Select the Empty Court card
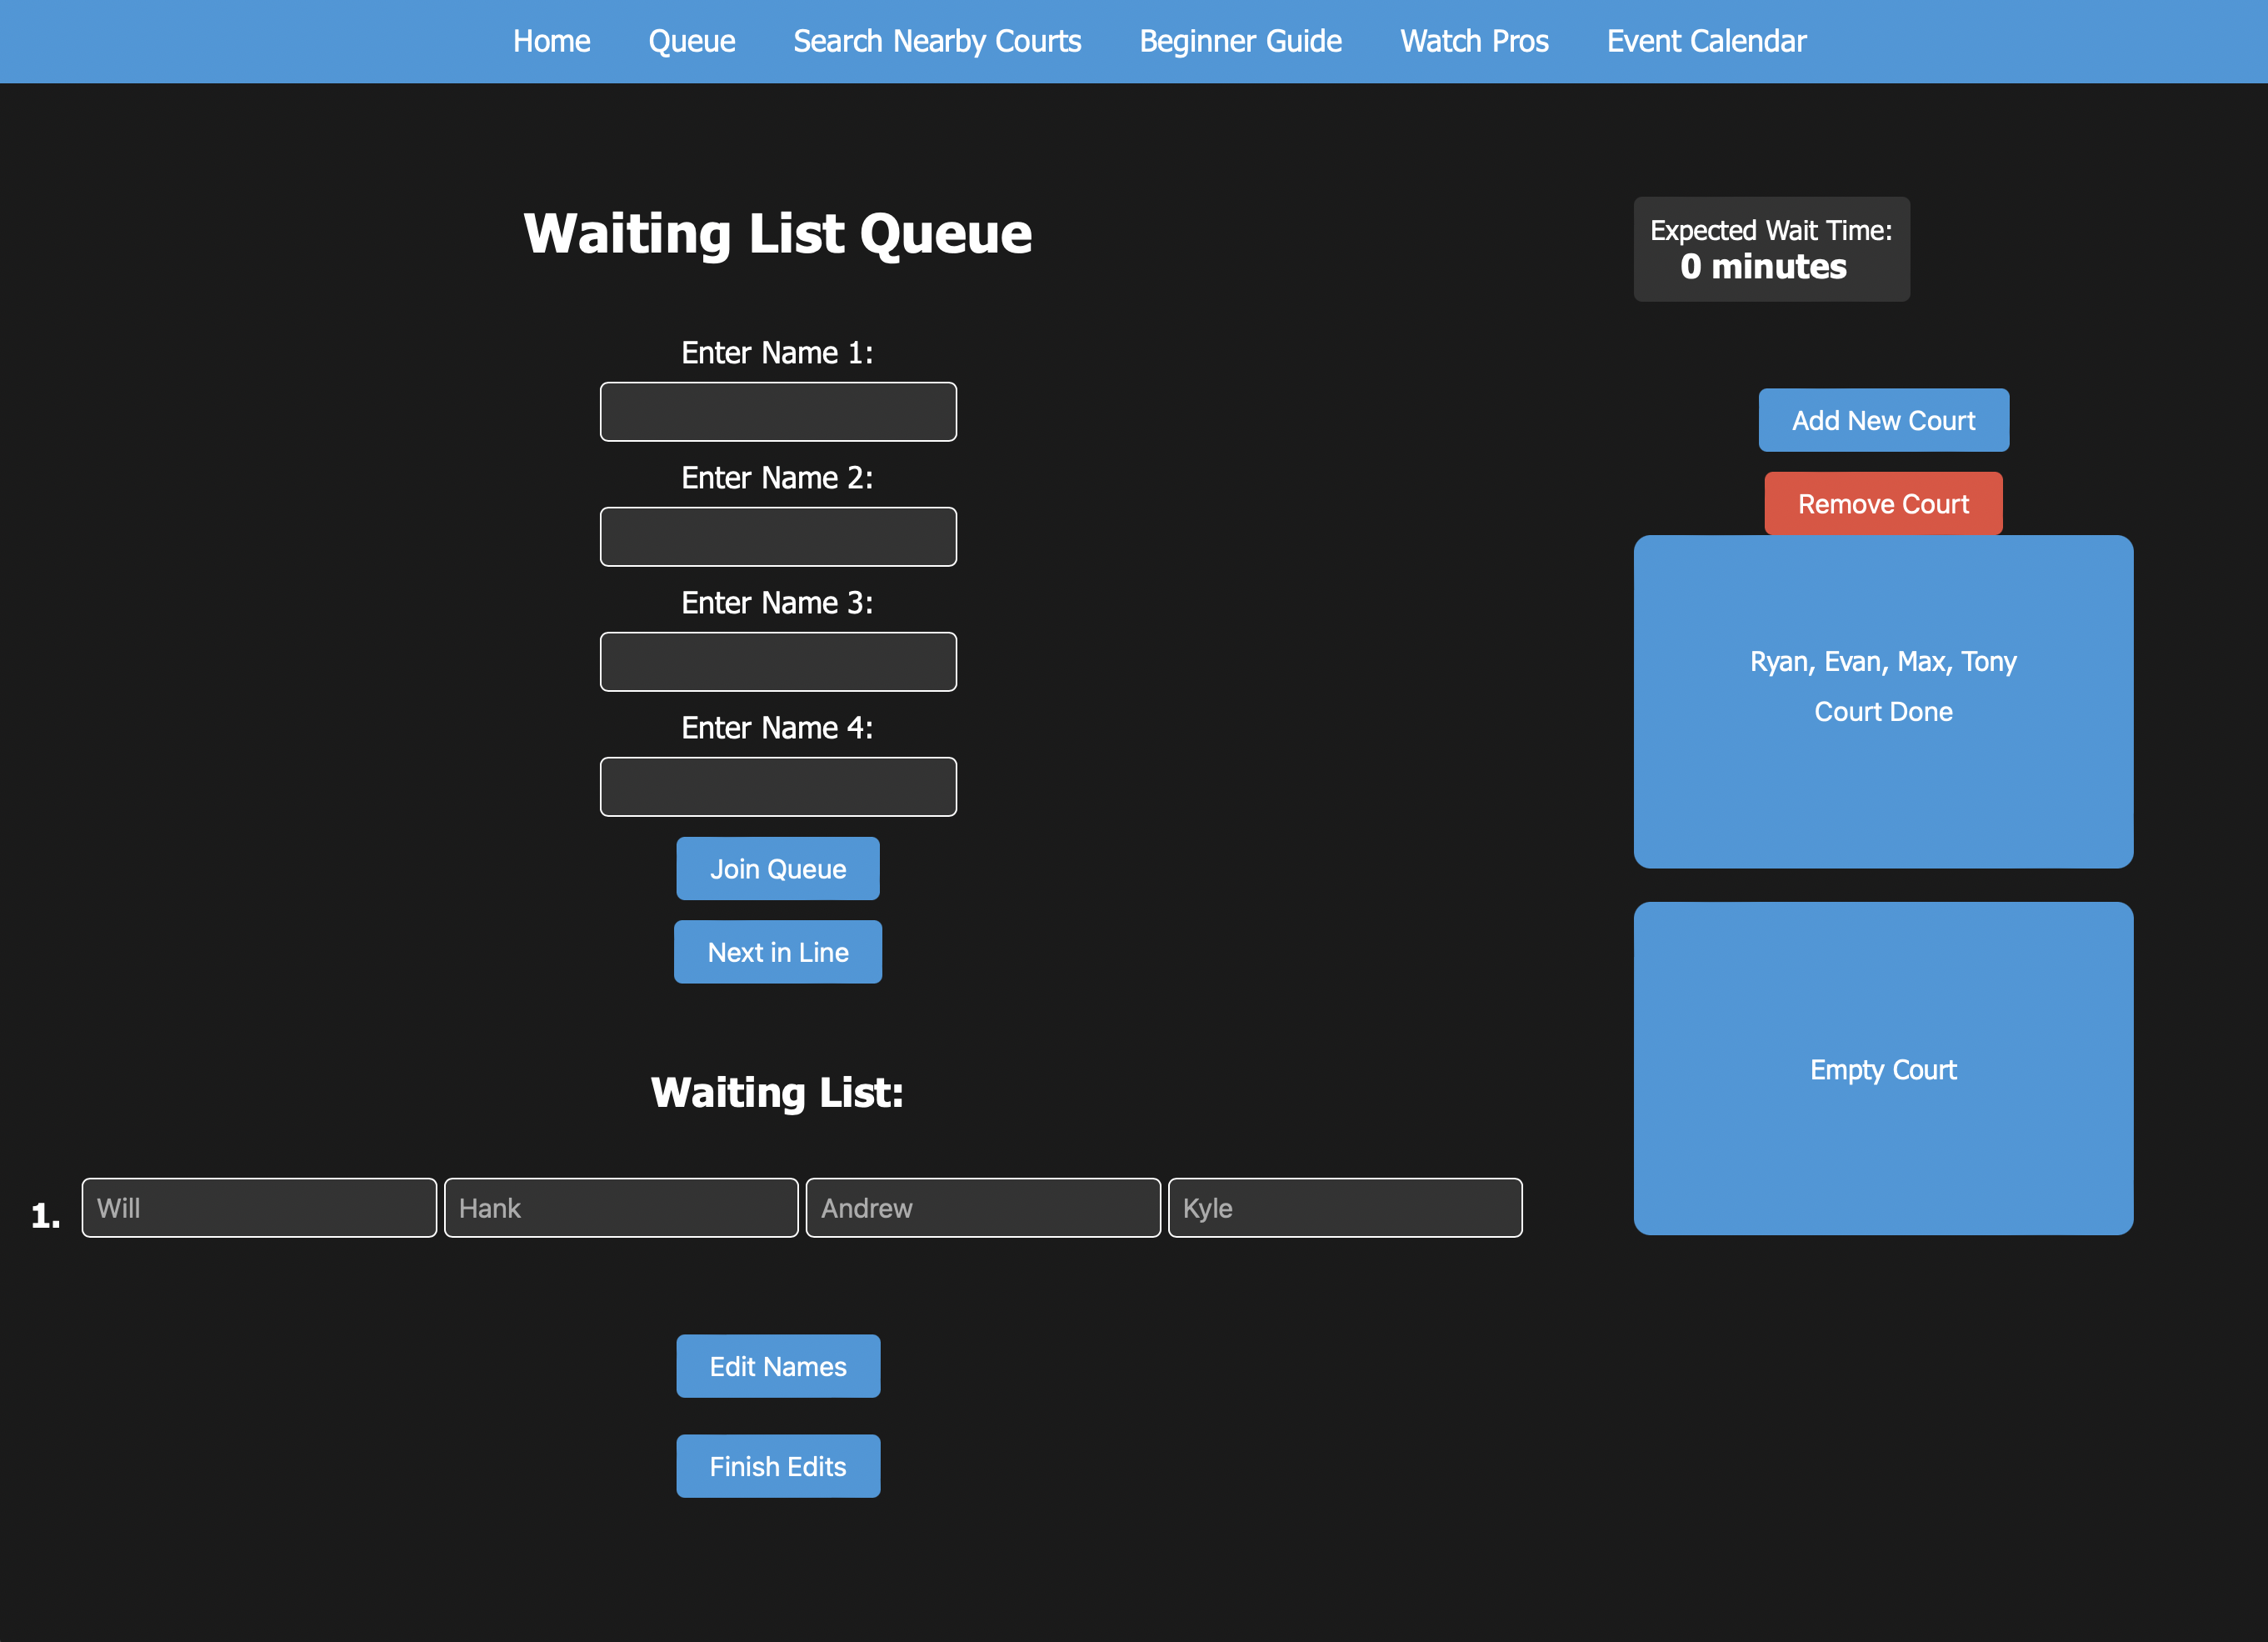The height and width of the screenshot is (1642, 2268). click(1882, 1069)
